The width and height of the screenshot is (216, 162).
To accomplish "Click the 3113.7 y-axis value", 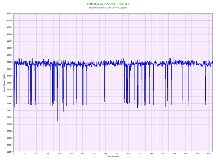I will [10, 110].
